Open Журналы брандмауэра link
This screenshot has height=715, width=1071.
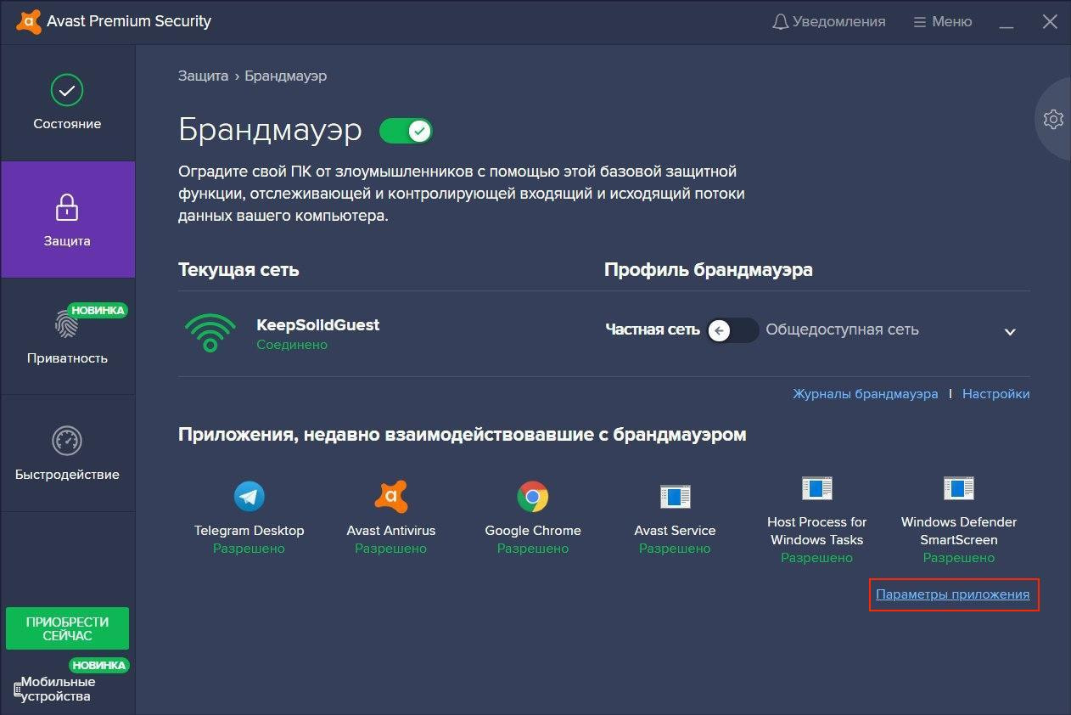click(x=865, y=394)
